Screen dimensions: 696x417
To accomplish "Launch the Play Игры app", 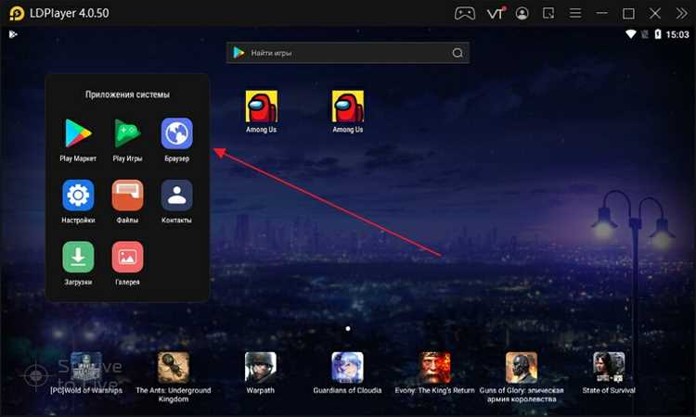I will tap(127, 133).
